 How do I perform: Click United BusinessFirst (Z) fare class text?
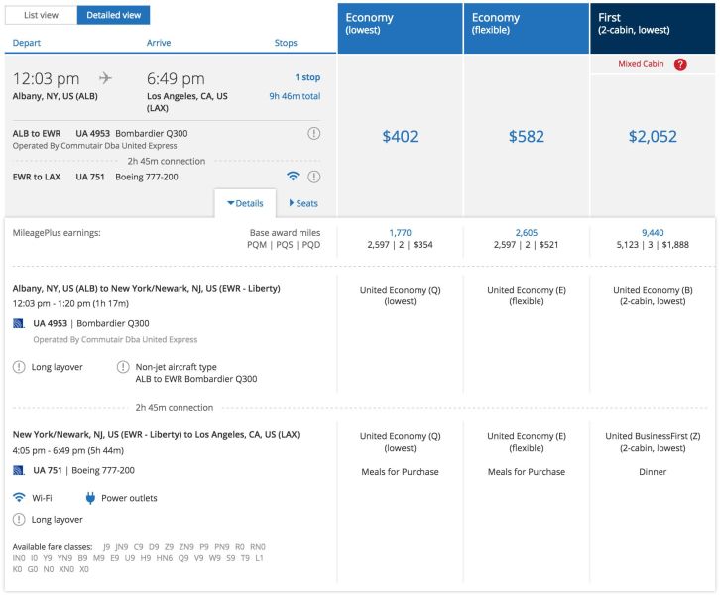[x=653, y=436]
